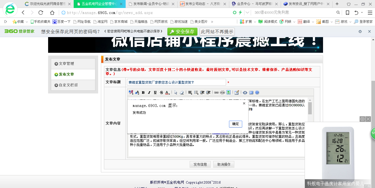Click the eraser clear-formatting icon
The image size is (375, 188).
coord(182,93)
